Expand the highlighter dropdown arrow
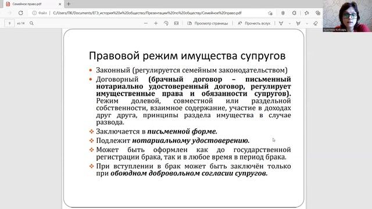Image resolution: width=372 pixels, height=209 pixels. click(307, 23)
